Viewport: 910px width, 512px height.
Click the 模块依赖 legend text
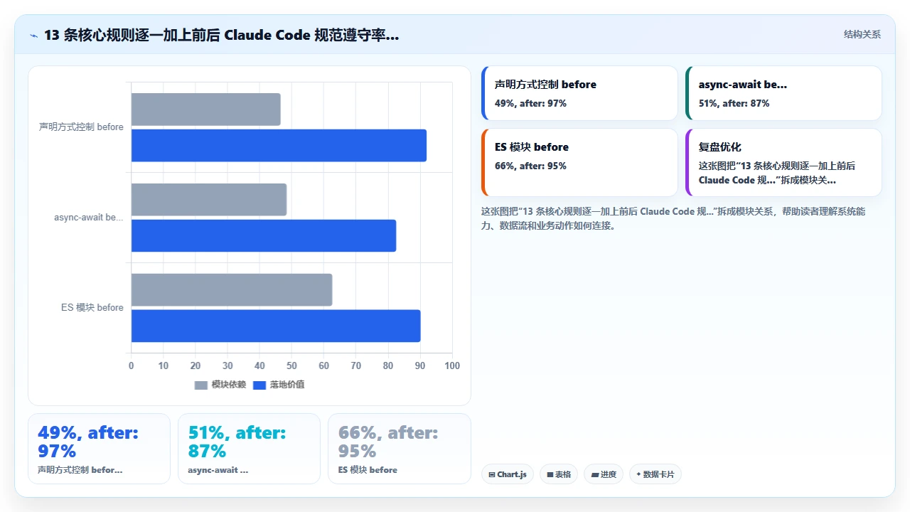pos(229,385)
